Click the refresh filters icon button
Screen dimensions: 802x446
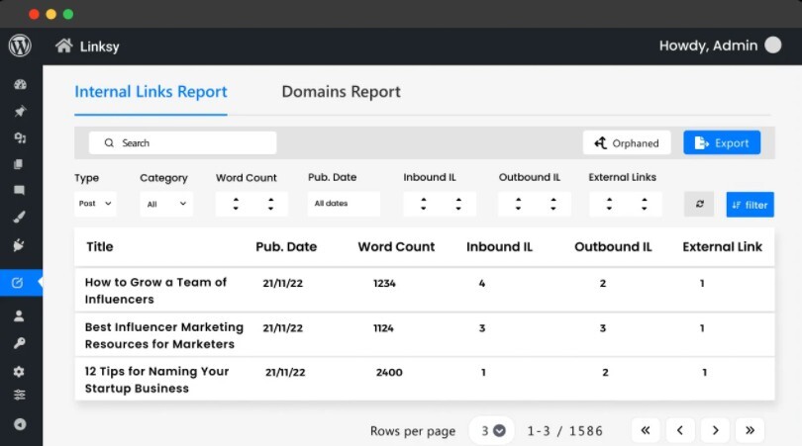pos(699,205)
